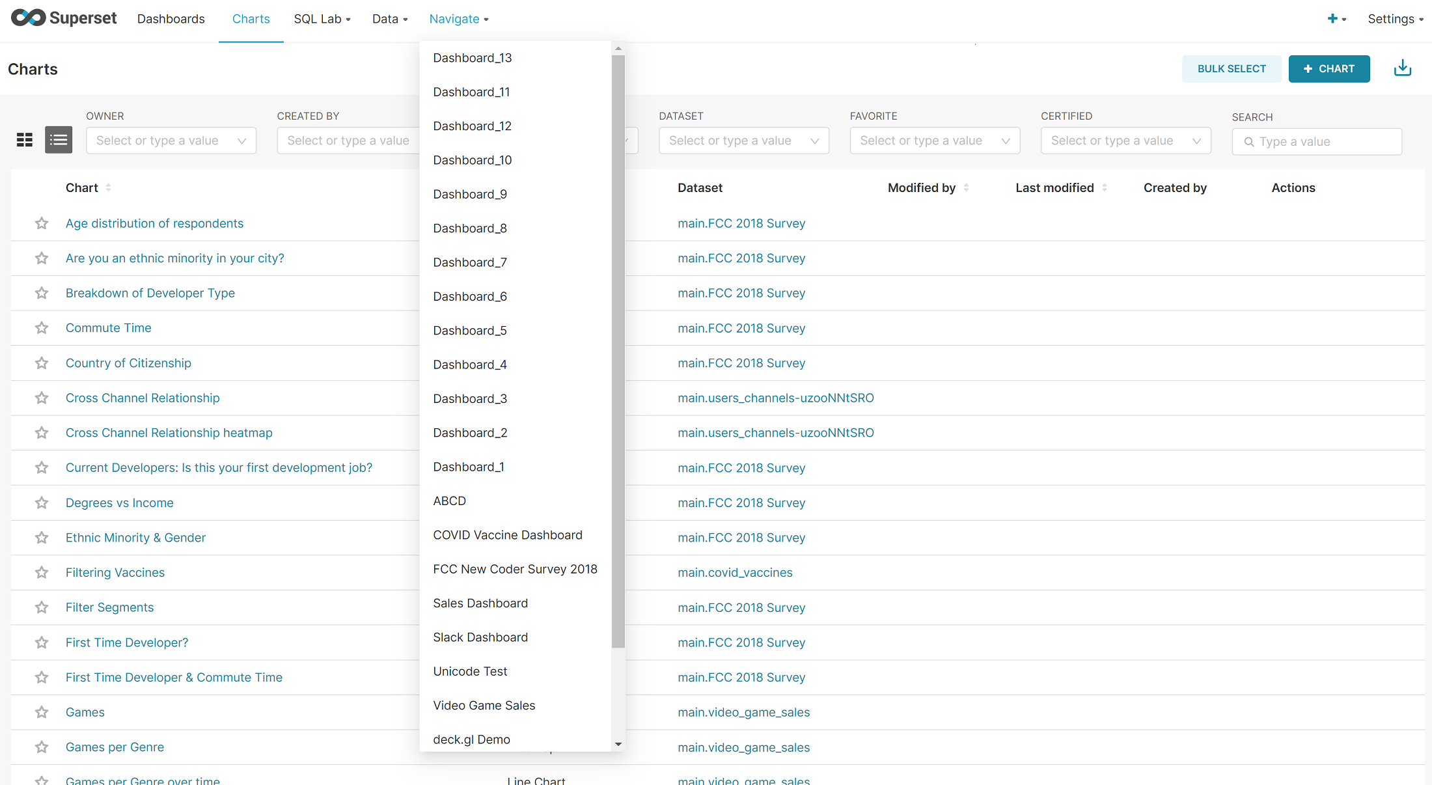Click the Navigate menu scrollbar thumb
Image resolution: width=1432 pixels, height=785 pixels.
coord(618,351)
